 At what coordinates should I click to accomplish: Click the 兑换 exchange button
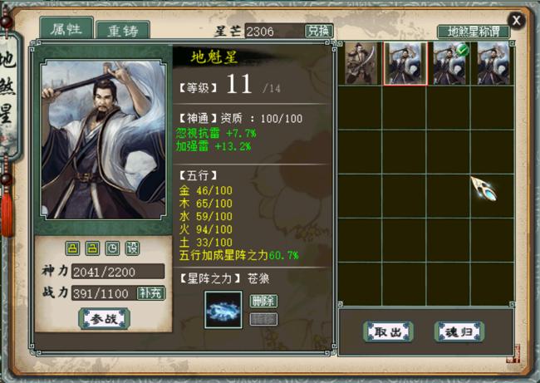[319, 31]
